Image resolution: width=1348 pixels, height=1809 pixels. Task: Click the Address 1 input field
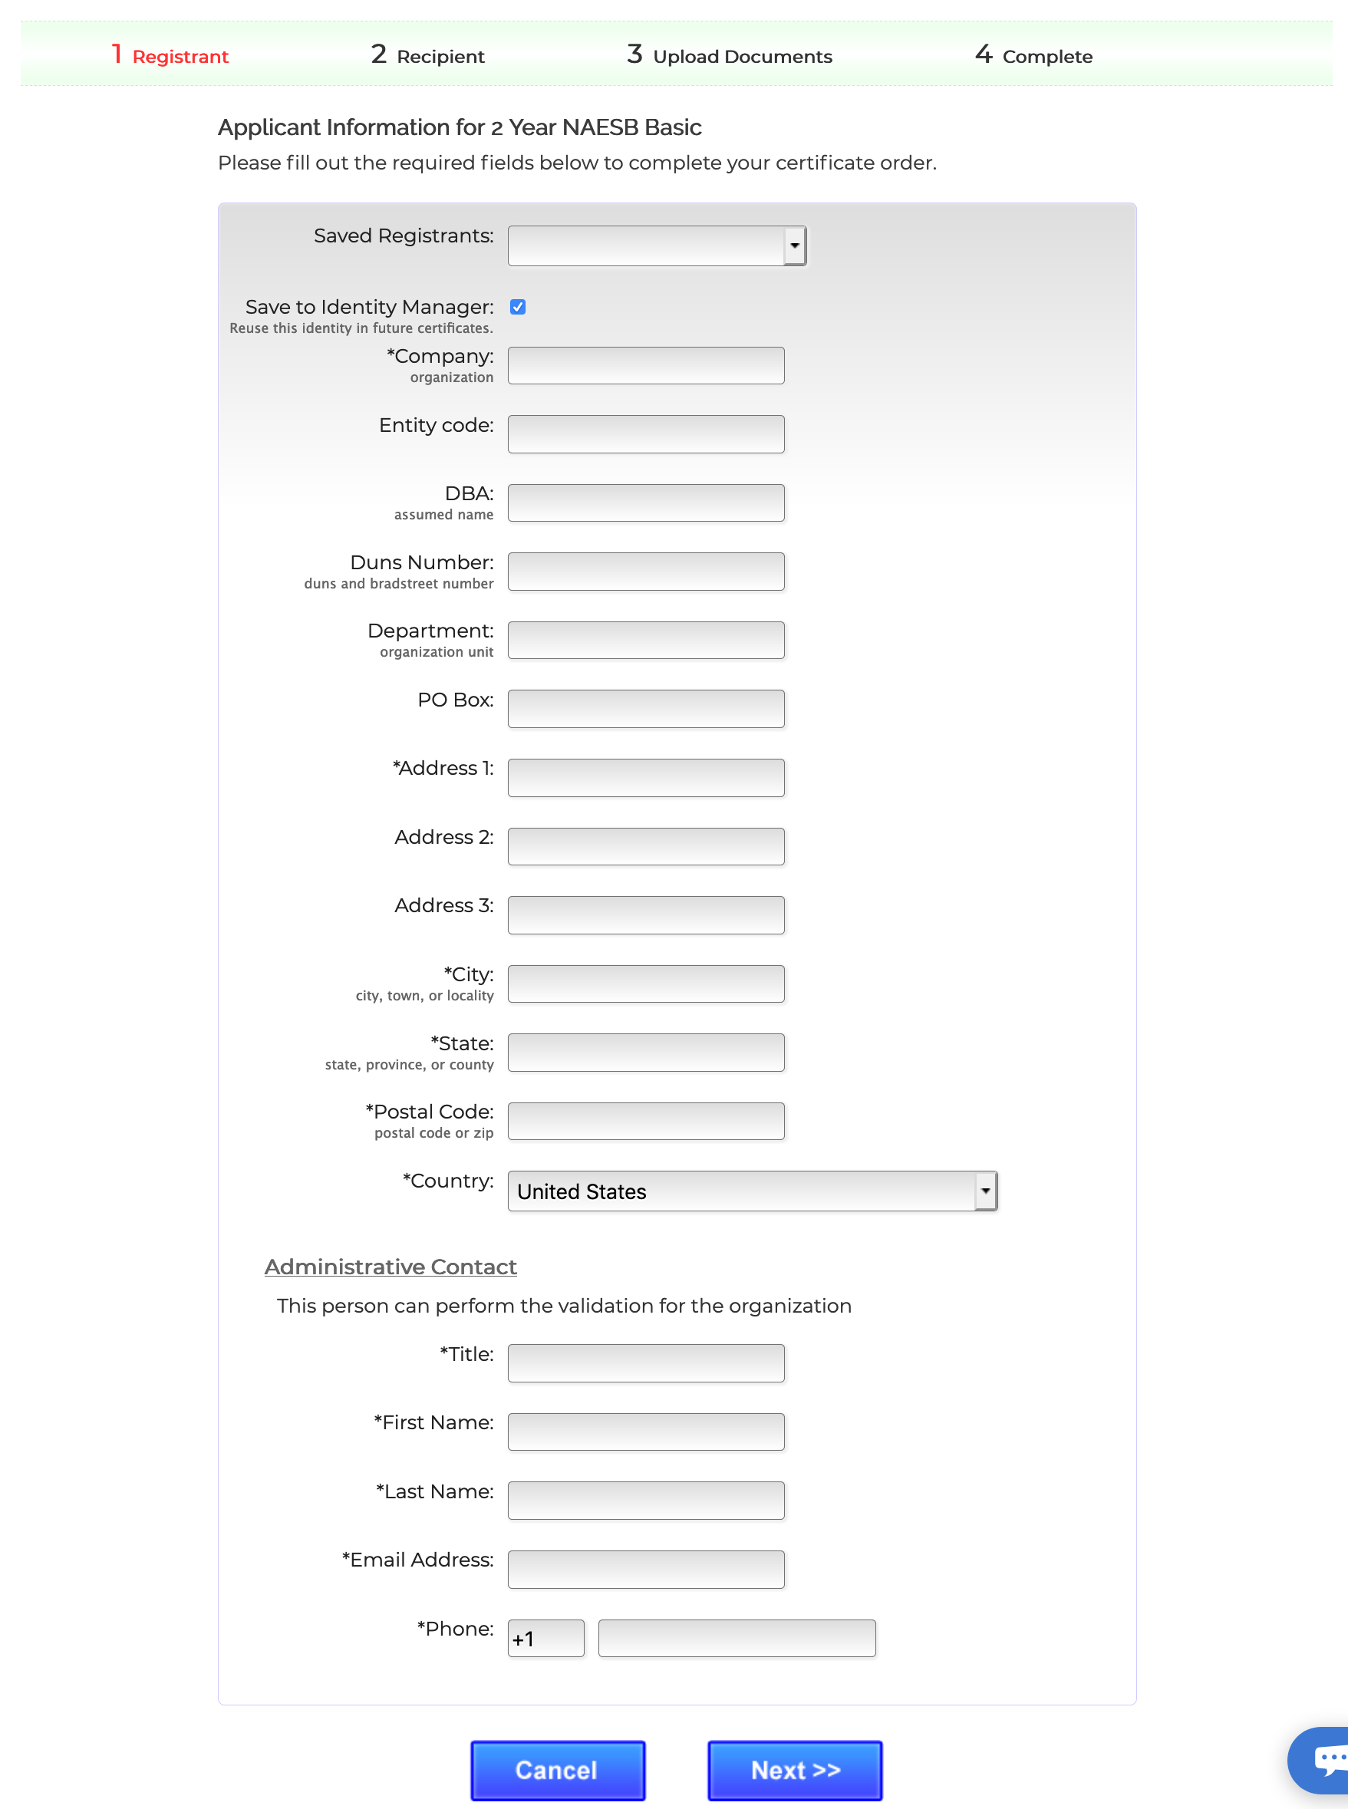[x=645, y=778]
